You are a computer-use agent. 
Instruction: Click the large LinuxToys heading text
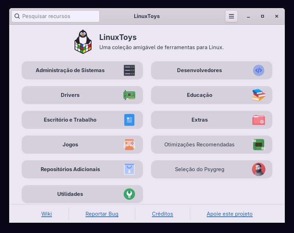tap(118, 37)
